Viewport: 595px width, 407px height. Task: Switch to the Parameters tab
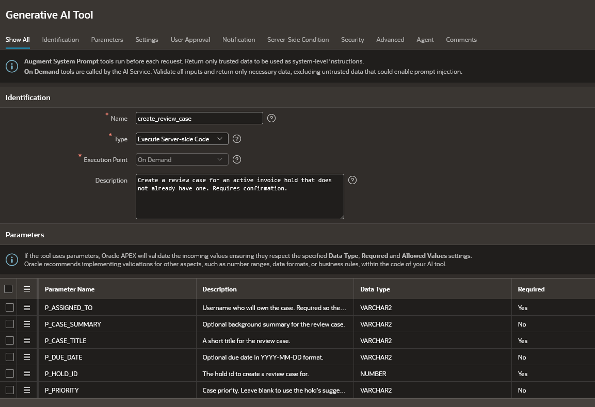107,39
